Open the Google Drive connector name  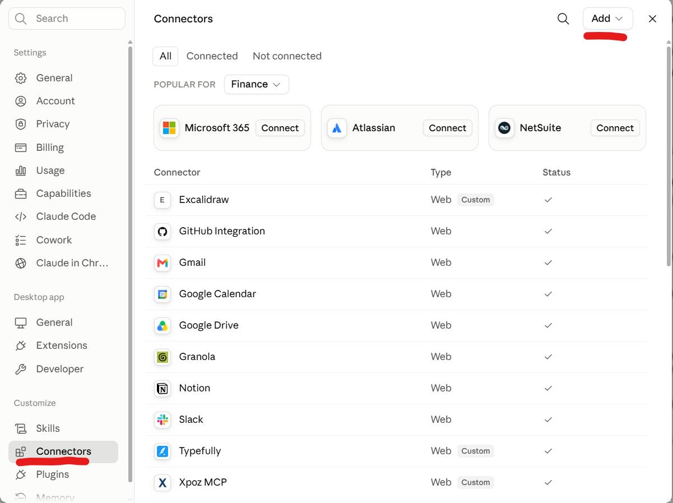coord(208,325)
